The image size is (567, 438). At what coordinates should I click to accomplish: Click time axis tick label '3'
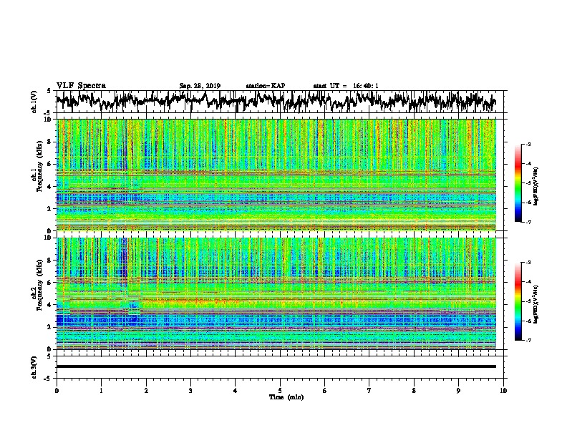[x=190, y=391]
